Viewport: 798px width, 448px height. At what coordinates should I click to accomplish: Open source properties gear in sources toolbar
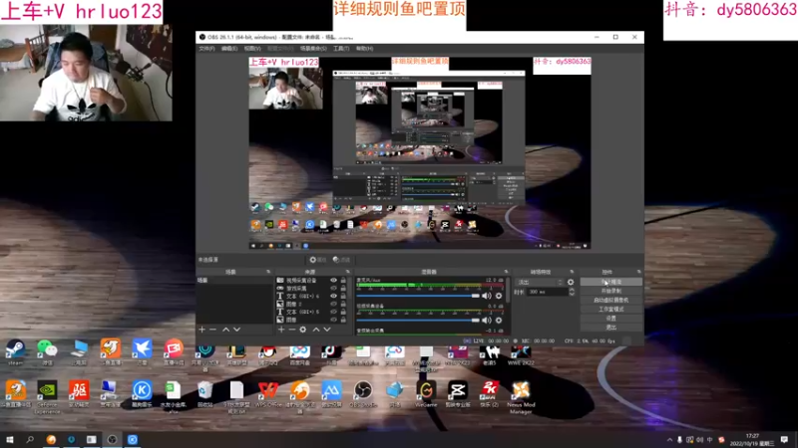pos(303,330)
